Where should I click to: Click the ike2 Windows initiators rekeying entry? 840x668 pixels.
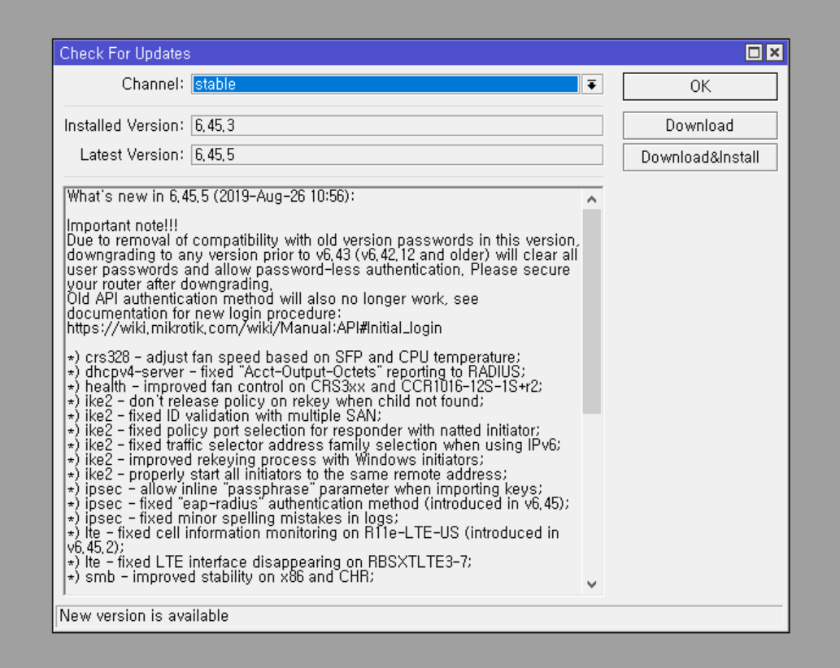point(276,459)
